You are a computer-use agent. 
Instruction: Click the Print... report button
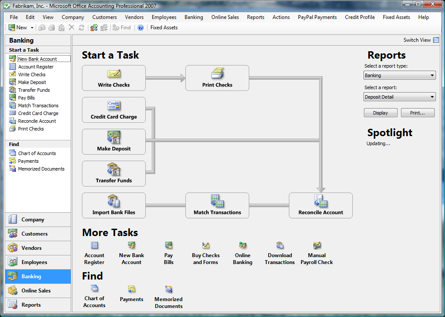(417, 113)
